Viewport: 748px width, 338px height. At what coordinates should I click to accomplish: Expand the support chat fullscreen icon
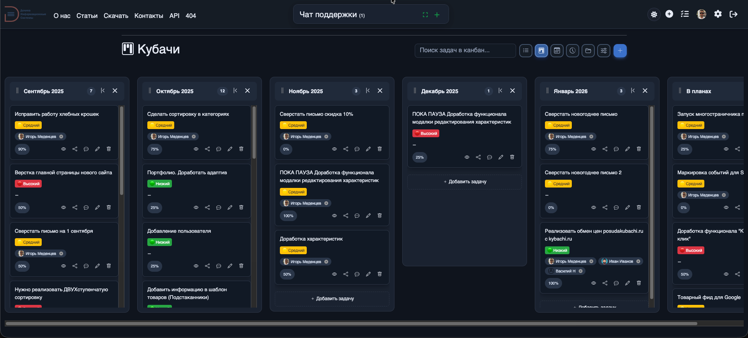click(x=425, y=15)
